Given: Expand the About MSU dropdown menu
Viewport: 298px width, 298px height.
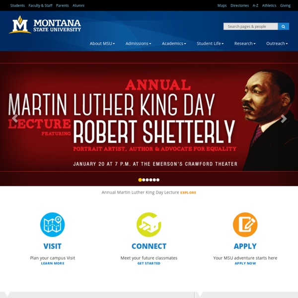Looking at the screenshot, I should pyautogui.click(x=102, y=44).
